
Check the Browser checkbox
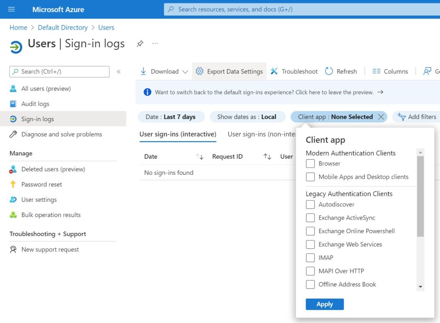(310, 164)
